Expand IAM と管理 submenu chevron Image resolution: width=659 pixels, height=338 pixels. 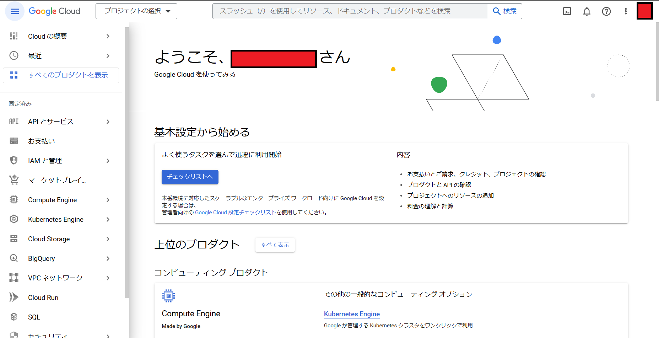(108, 161)
